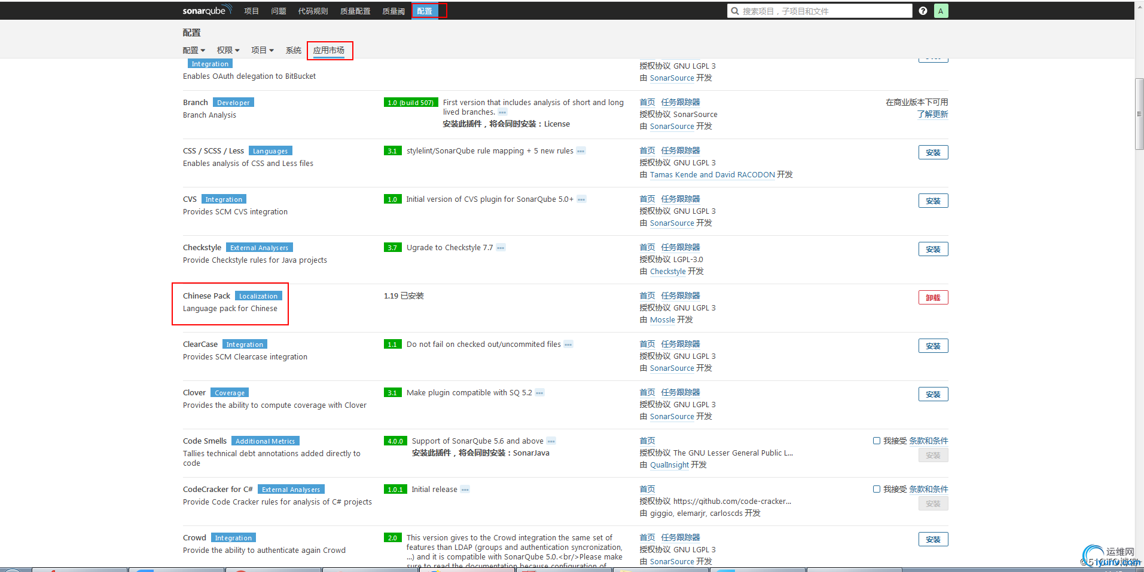The image size is (1144, 572).
Task: Click 了解更新 link for Branch plugin
Action: [932, 114]
